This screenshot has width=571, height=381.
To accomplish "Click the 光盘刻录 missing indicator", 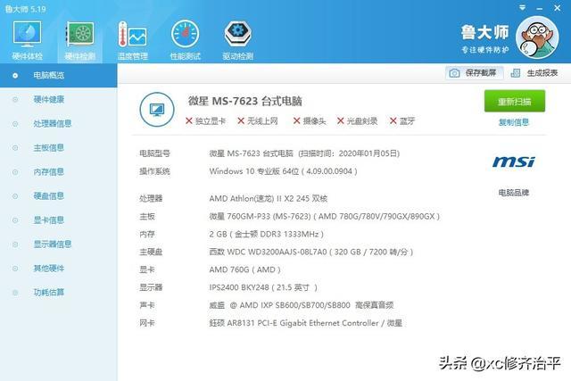I will tap(357, 121).
